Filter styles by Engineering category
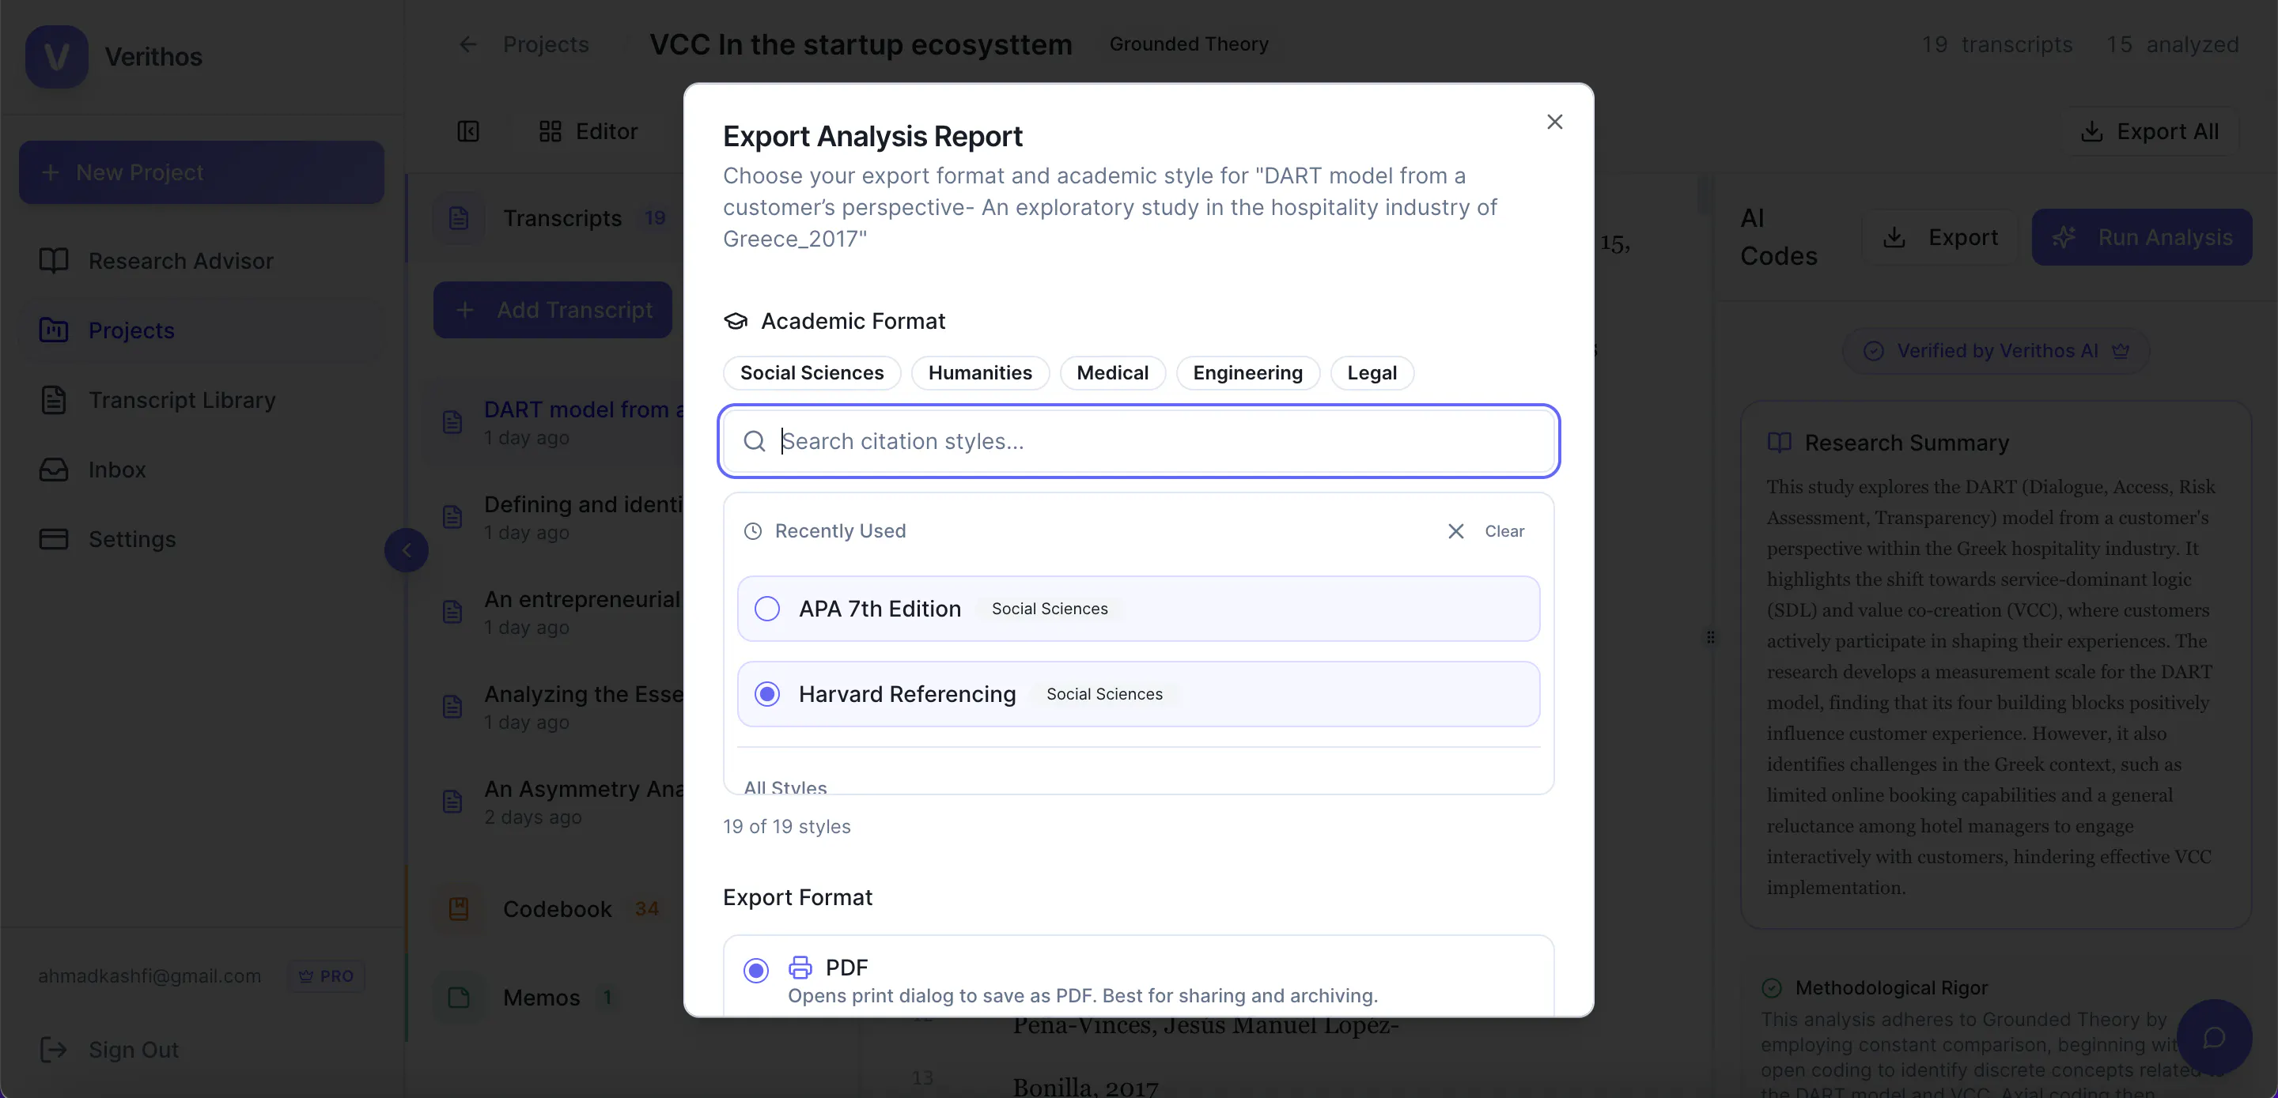Screen dimensions: 2278x1098 point(1248,373)
